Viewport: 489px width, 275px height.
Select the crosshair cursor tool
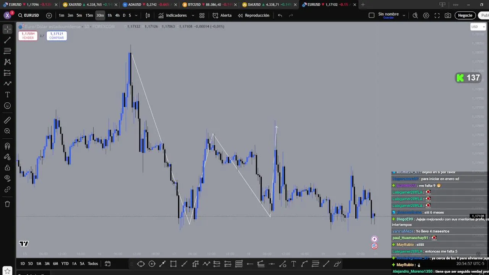[7, 29]
